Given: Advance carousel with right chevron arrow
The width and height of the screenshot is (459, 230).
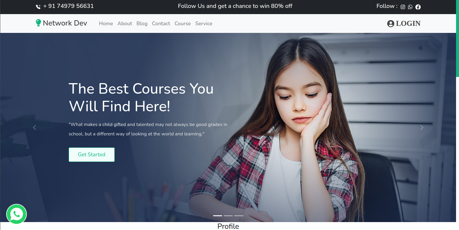Looking at the screenshot, I should (422, 127).
